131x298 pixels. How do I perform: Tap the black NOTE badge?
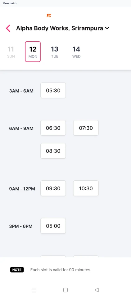point(17,270)
